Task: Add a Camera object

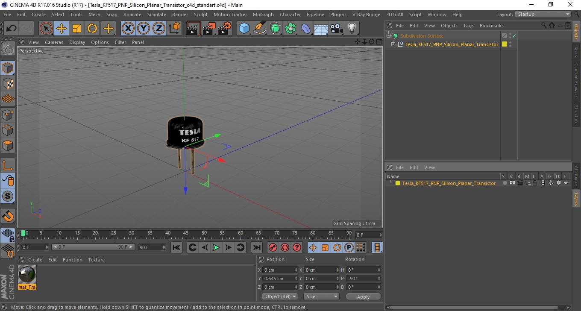Action: [x=337, y=29]
